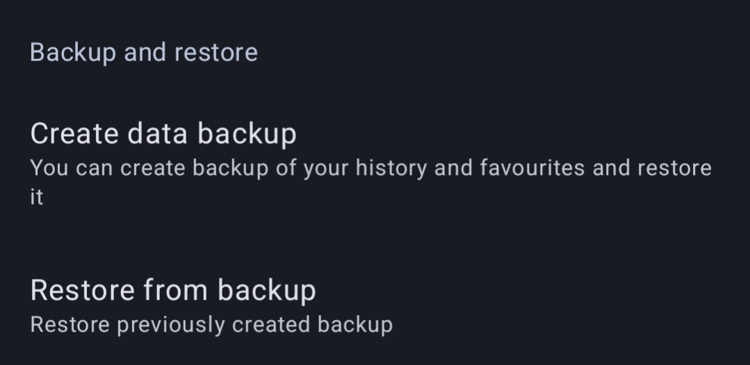The width and height of the screenshot is (750, 365).
Task: Tap the Restore previously created backup subtitle
Action: pos(211,324)
